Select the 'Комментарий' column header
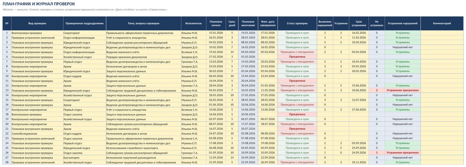 coord(442,23)
